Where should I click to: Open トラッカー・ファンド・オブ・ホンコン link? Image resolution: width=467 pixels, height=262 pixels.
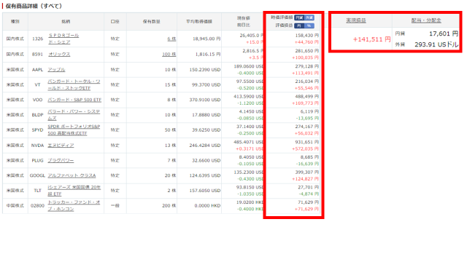[x=74, y=205]
